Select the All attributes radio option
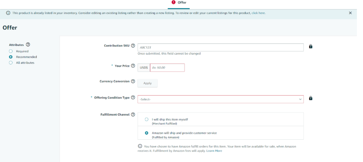363x162 pixels. pos(11,62)
